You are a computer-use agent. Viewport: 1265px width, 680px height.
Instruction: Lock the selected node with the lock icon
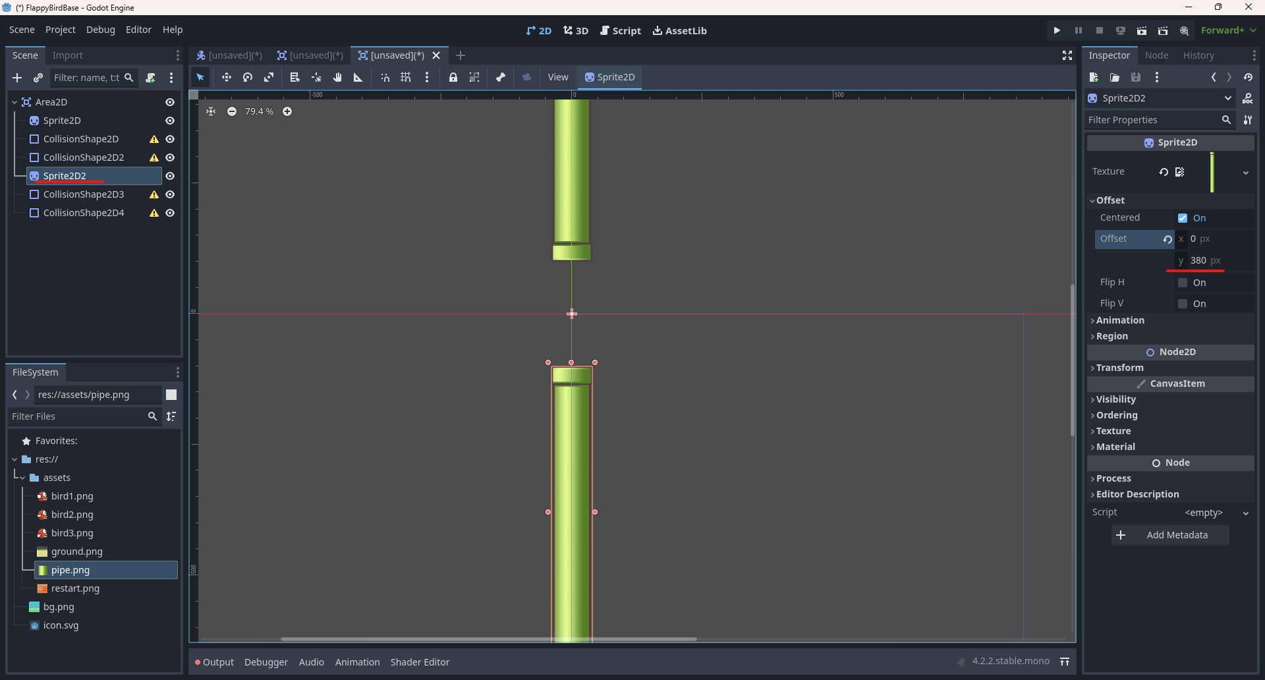(x=453, y=77)
